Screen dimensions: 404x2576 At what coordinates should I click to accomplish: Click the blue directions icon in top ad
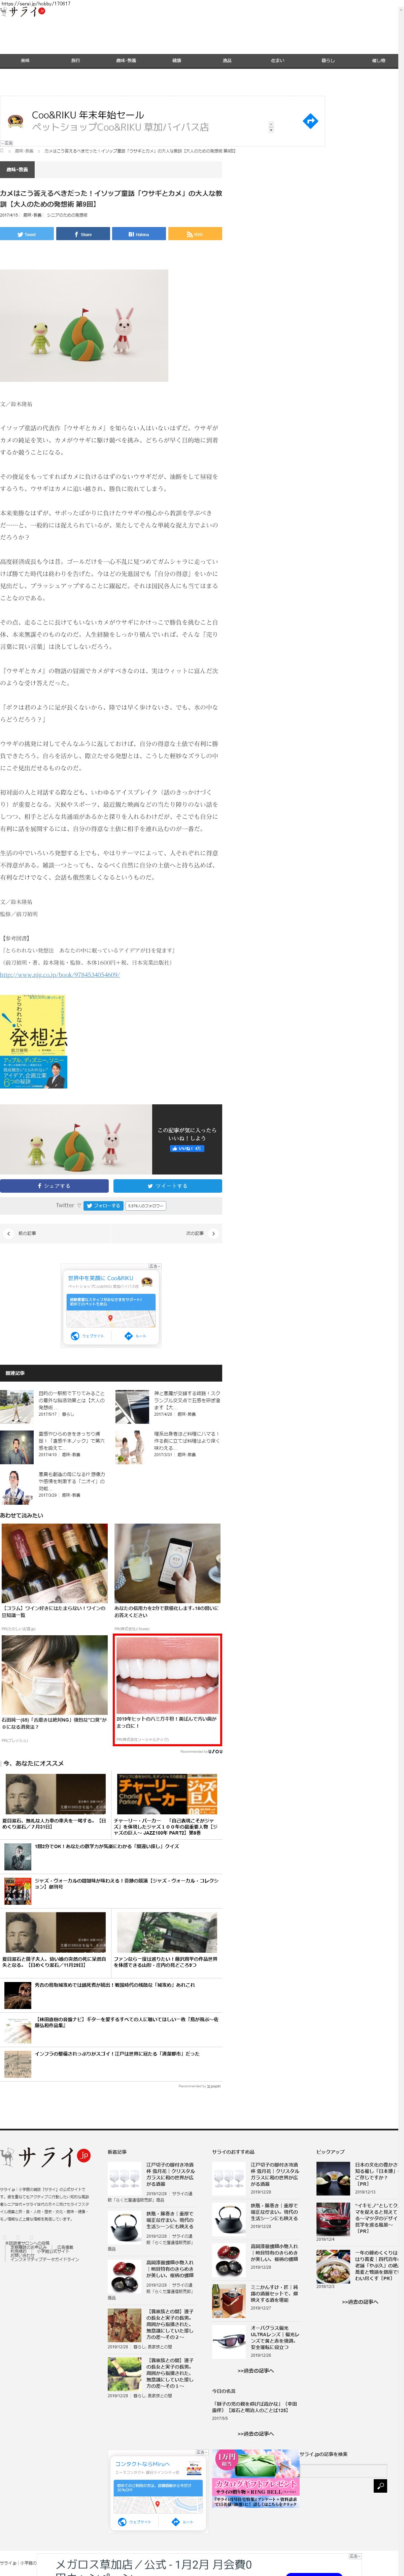tap(310, 121)
